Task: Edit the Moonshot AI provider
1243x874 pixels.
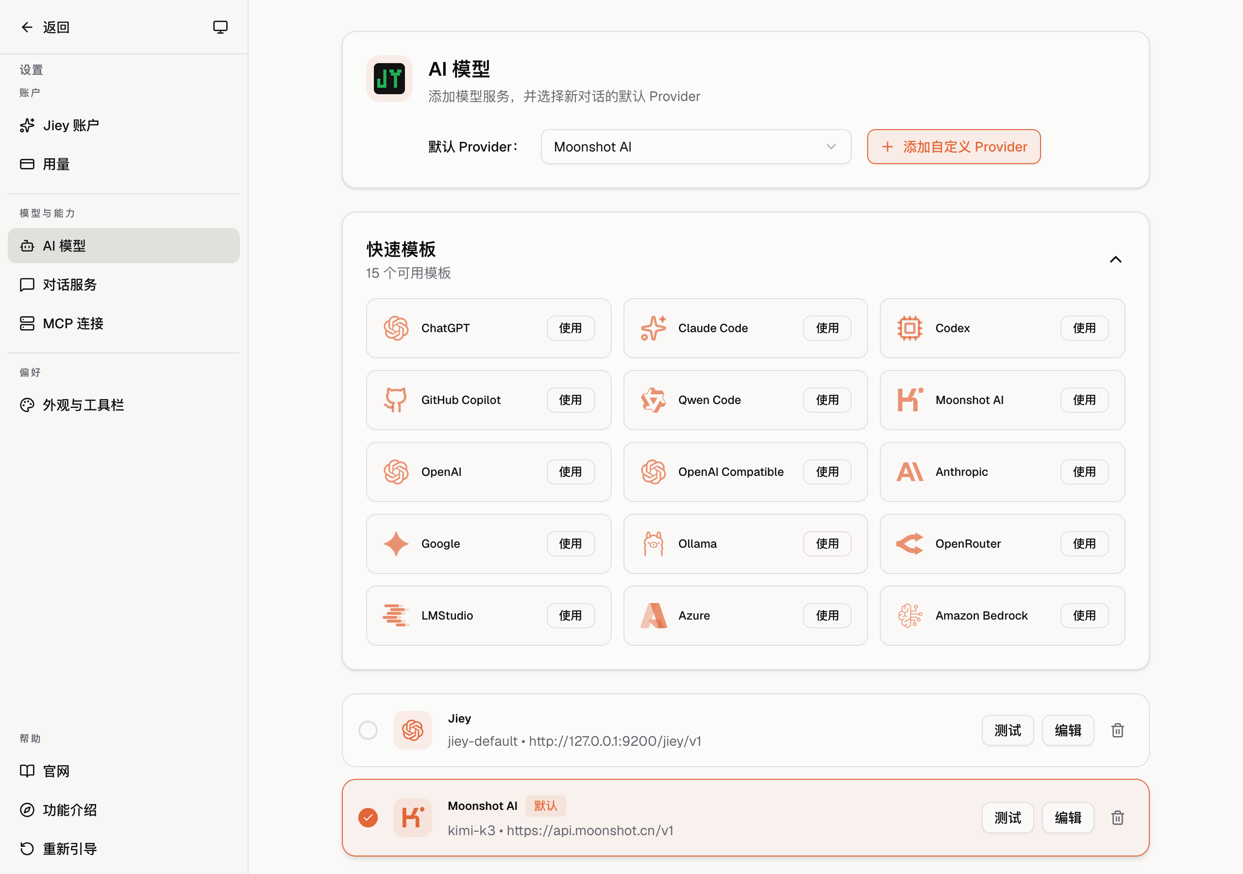Action: (x=1068, y=818)
